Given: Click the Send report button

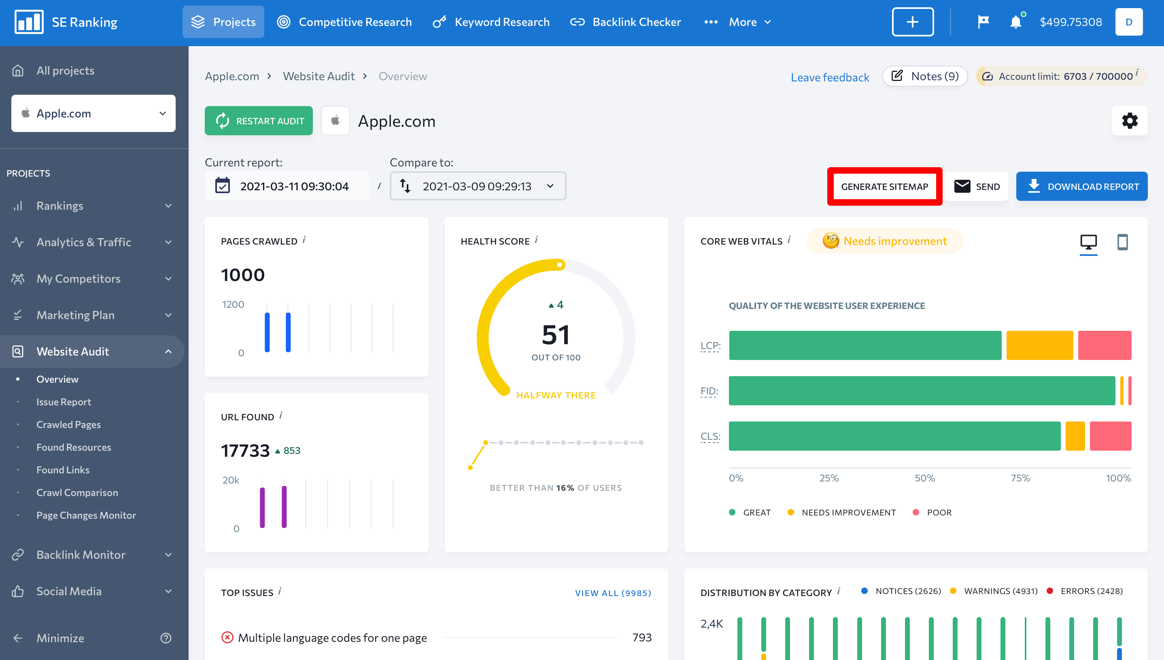Looking at the screenshot, I should point(977,186).
